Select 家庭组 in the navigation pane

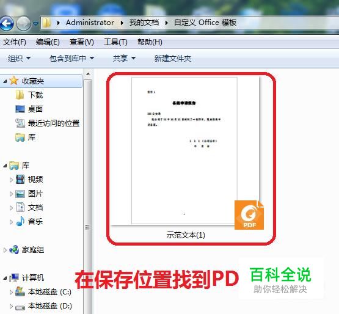click(x=33, y=250)
